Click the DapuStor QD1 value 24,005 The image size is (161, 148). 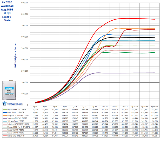pos(35,109)
